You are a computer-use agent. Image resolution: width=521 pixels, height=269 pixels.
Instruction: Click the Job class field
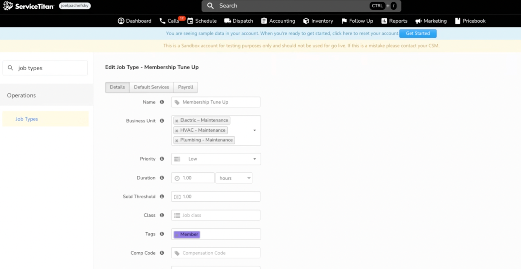pyautogui.click(x=216, y=215)
